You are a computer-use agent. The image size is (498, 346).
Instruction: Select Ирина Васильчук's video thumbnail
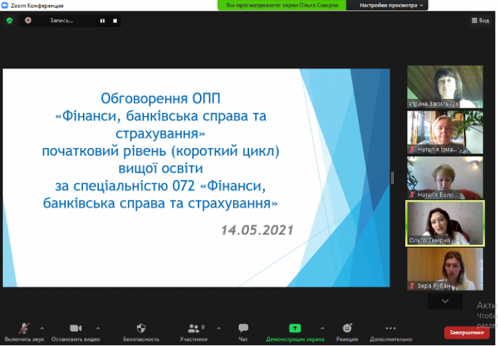pyautogui.click(x=445, y=86)
